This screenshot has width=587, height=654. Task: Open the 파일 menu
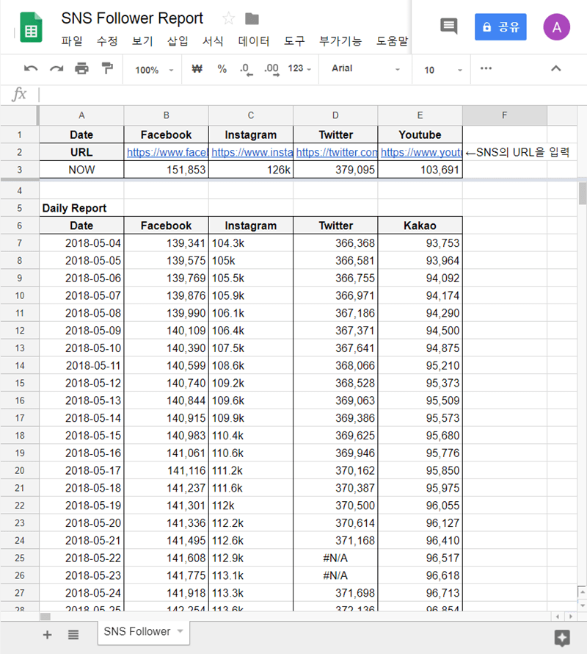pos(72,41)
